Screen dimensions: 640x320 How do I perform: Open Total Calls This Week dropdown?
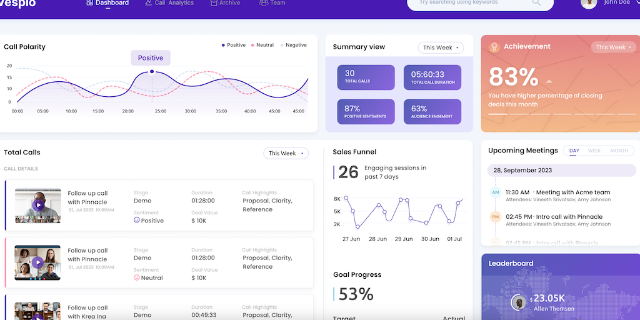click(x=286, y=153)
